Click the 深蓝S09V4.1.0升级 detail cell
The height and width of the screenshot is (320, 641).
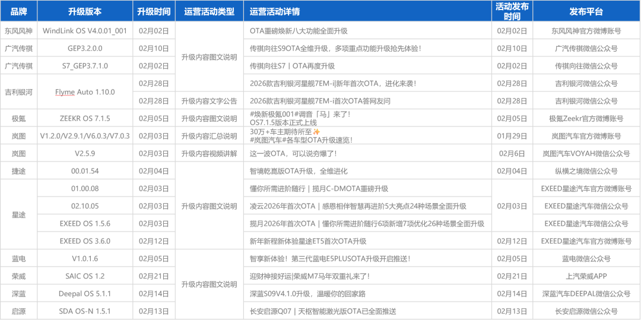367,294
